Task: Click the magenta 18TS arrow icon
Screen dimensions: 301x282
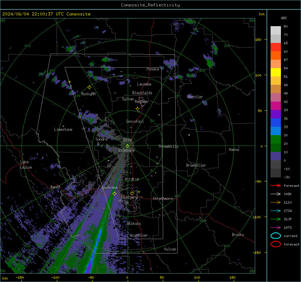Action: tap(276, 228)
